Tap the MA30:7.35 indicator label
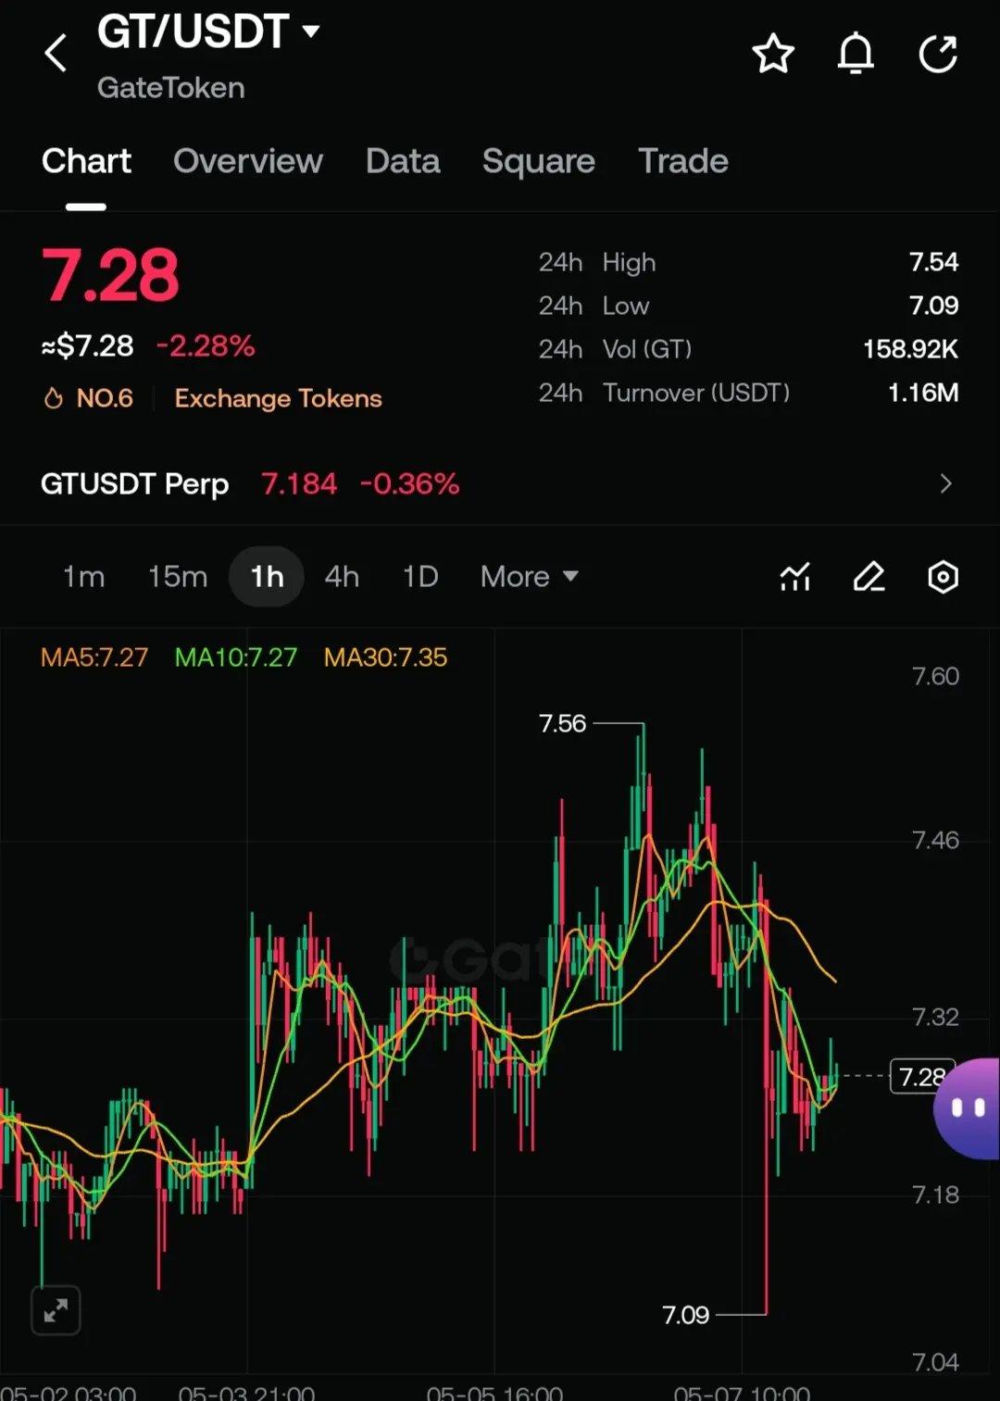1000x1401 pixels. point(385,657)
